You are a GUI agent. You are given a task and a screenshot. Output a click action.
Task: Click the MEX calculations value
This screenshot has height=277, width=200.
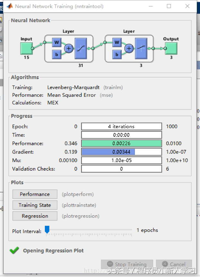click(x=53, y=103)
